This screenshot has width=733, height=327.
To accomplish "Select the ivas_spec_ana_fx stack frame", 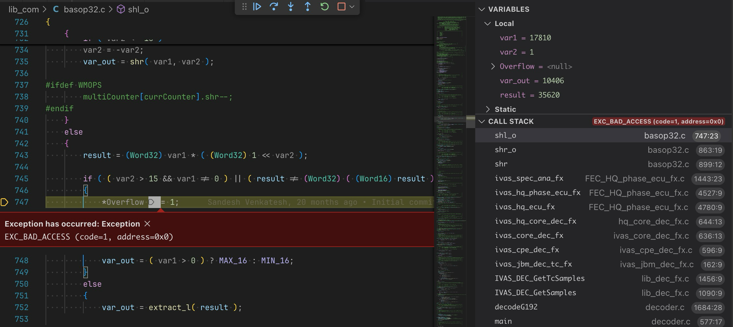I will click(529, 178).
